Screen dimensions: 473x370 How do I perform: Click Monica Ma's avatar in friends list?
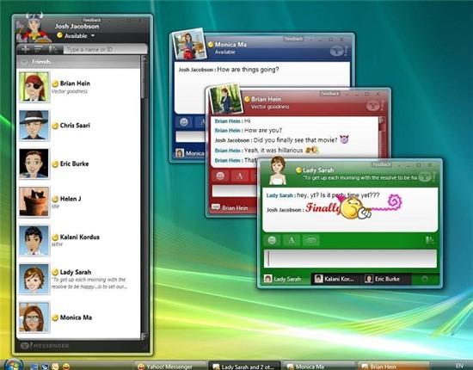point(34,317)
